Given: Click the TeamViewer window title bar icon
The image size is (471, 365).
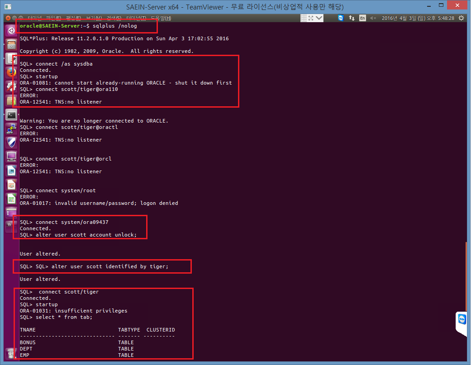Looking at the screenshot, I should tap(8, 6).
